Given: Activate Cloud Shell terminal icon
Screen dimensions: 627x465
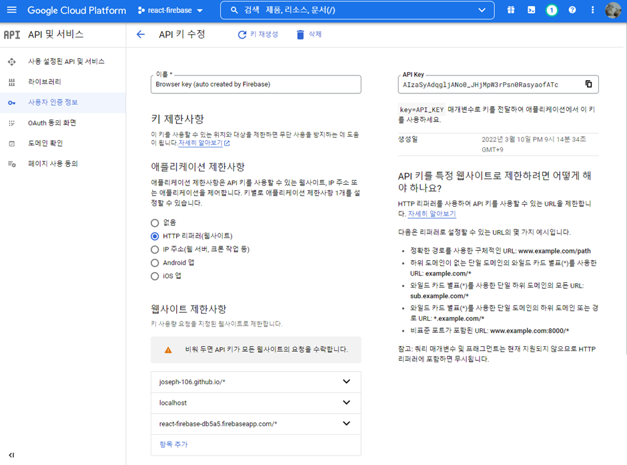Looking at the screenshot, I should (x=531, y=11).
